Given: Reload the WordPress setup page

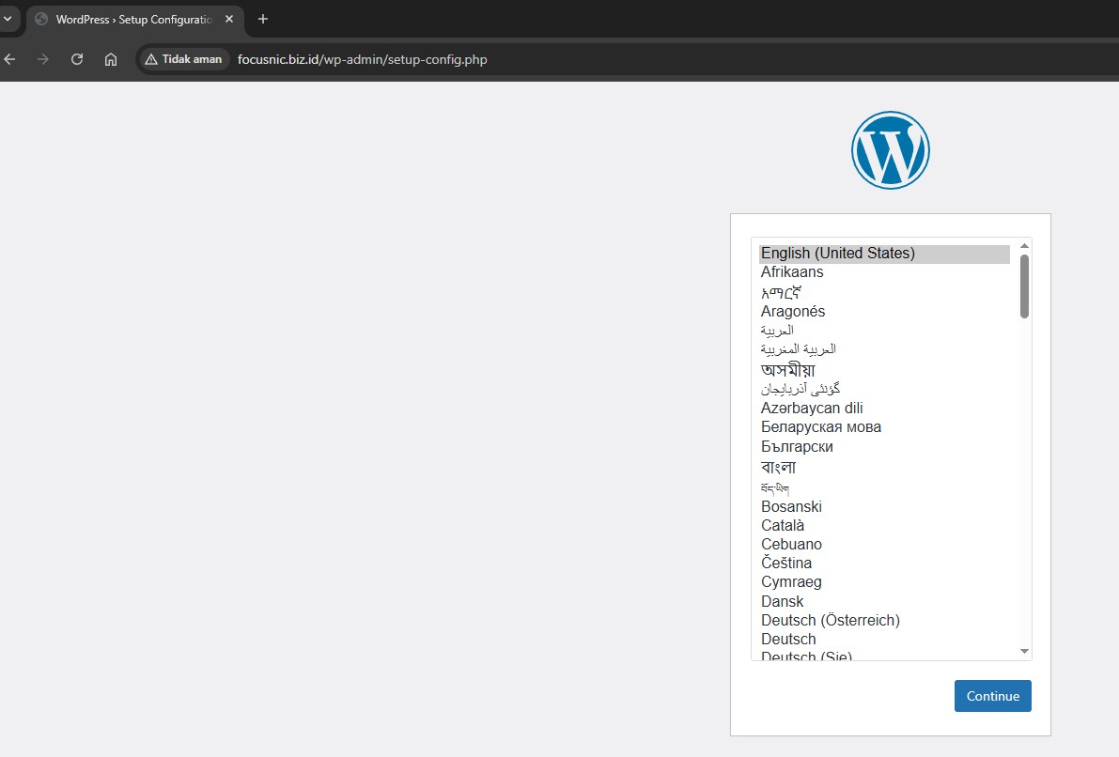Looking at the screenshot, I should [x=77, y=59].
